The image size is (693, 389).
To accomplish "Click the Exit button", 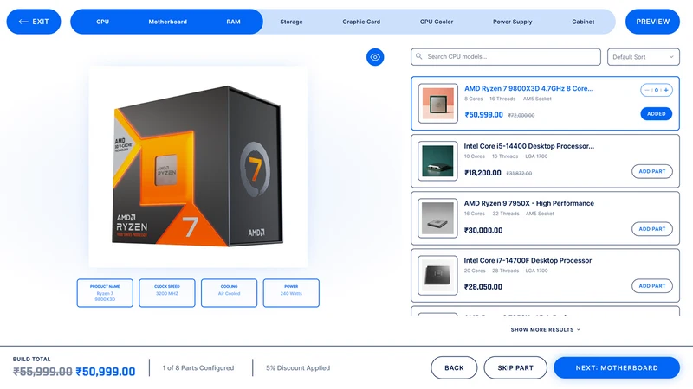I will 34,22.
